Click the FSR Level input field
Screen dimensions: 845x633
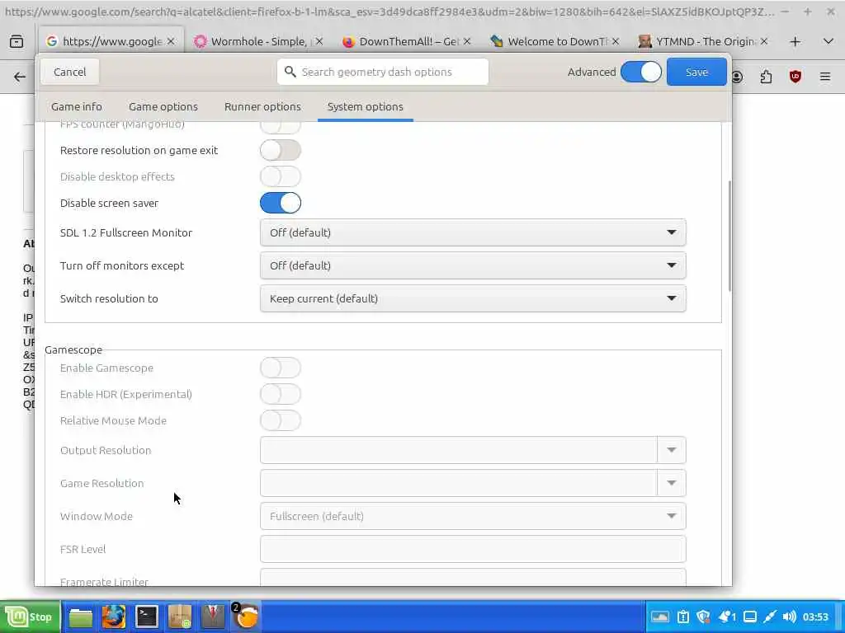[x=473, y=549]
